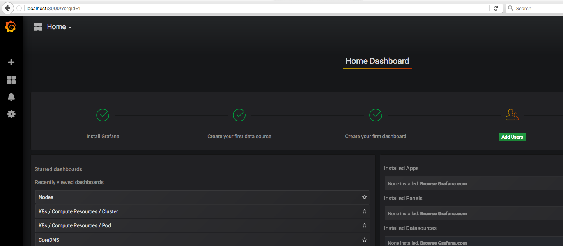
Task: Open the CoreDNS dashboard entry
Action: point(49,240)
